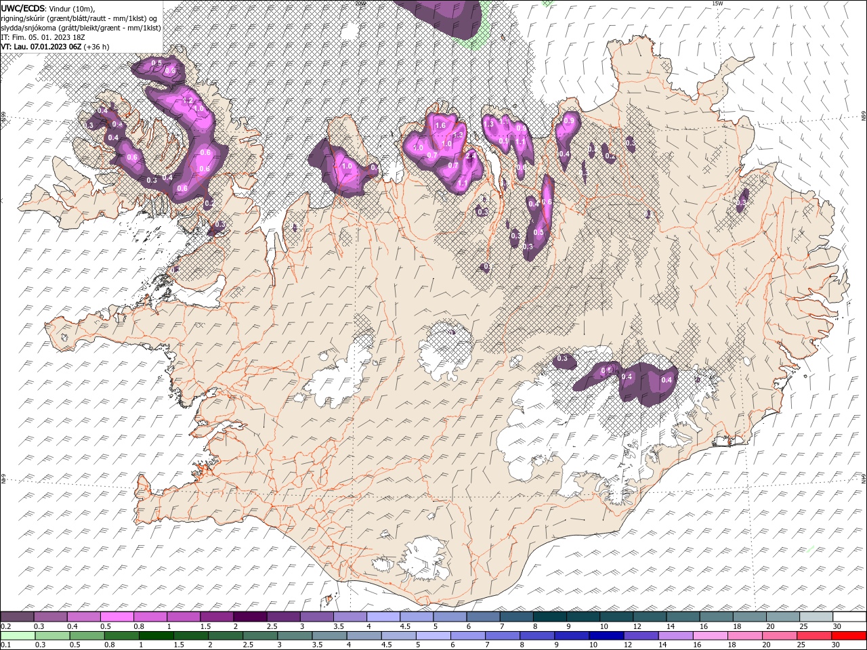Click the 2.5 label under the lower scale

248,645
